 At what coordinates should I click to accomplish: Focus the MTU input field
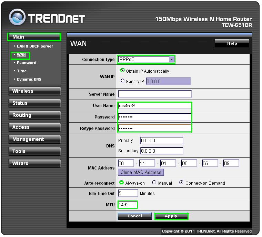(x=128, y=205)
